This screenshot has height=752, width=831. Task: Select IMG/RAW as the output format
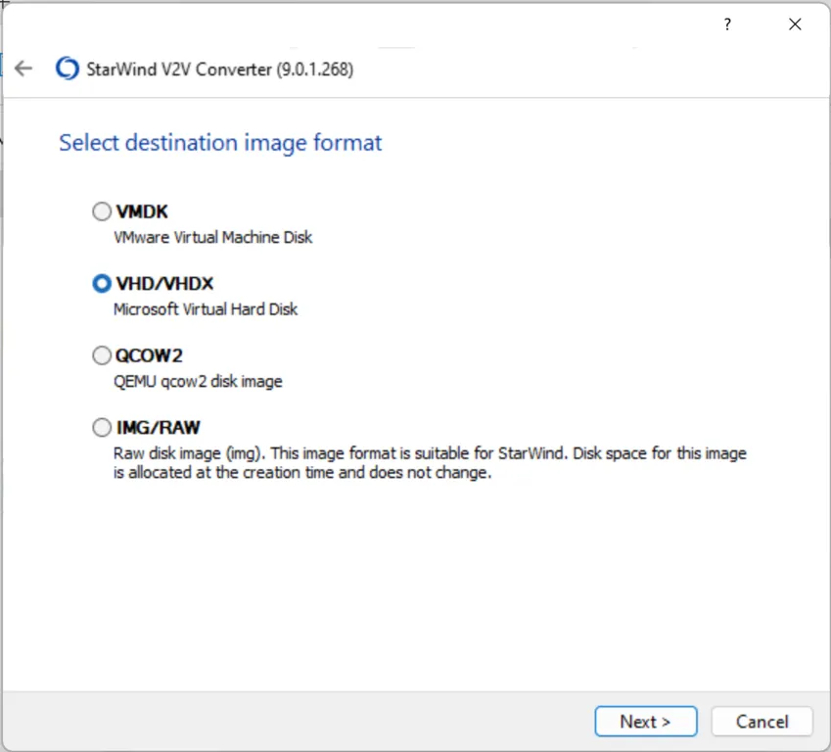click(x=102, y=427)
